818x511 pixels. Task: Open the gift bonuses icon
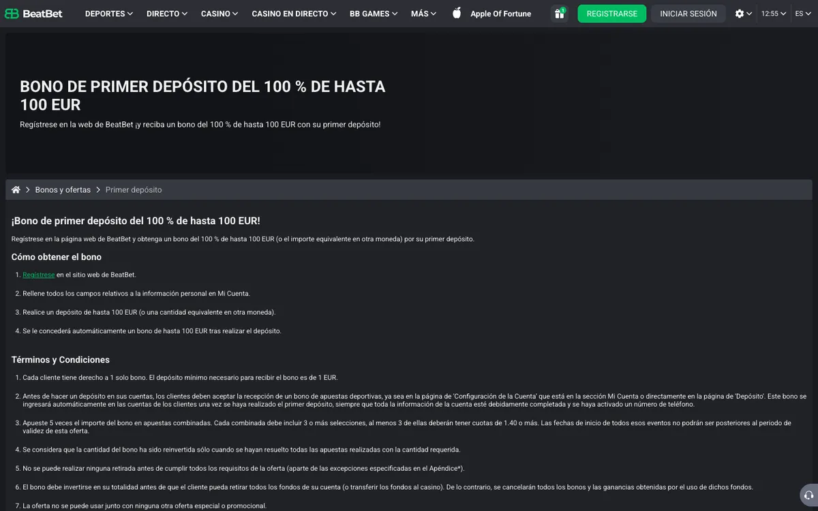tap(559, 14)
